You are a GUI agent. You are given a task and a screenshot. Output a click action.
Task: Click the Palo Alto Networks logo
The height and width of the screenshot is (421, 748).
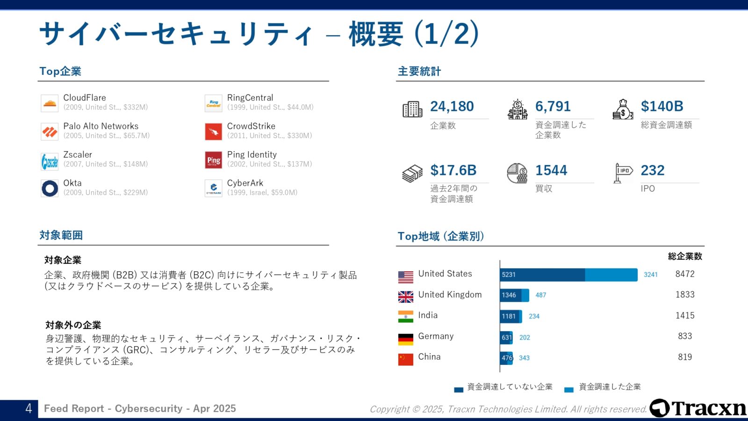50,131
